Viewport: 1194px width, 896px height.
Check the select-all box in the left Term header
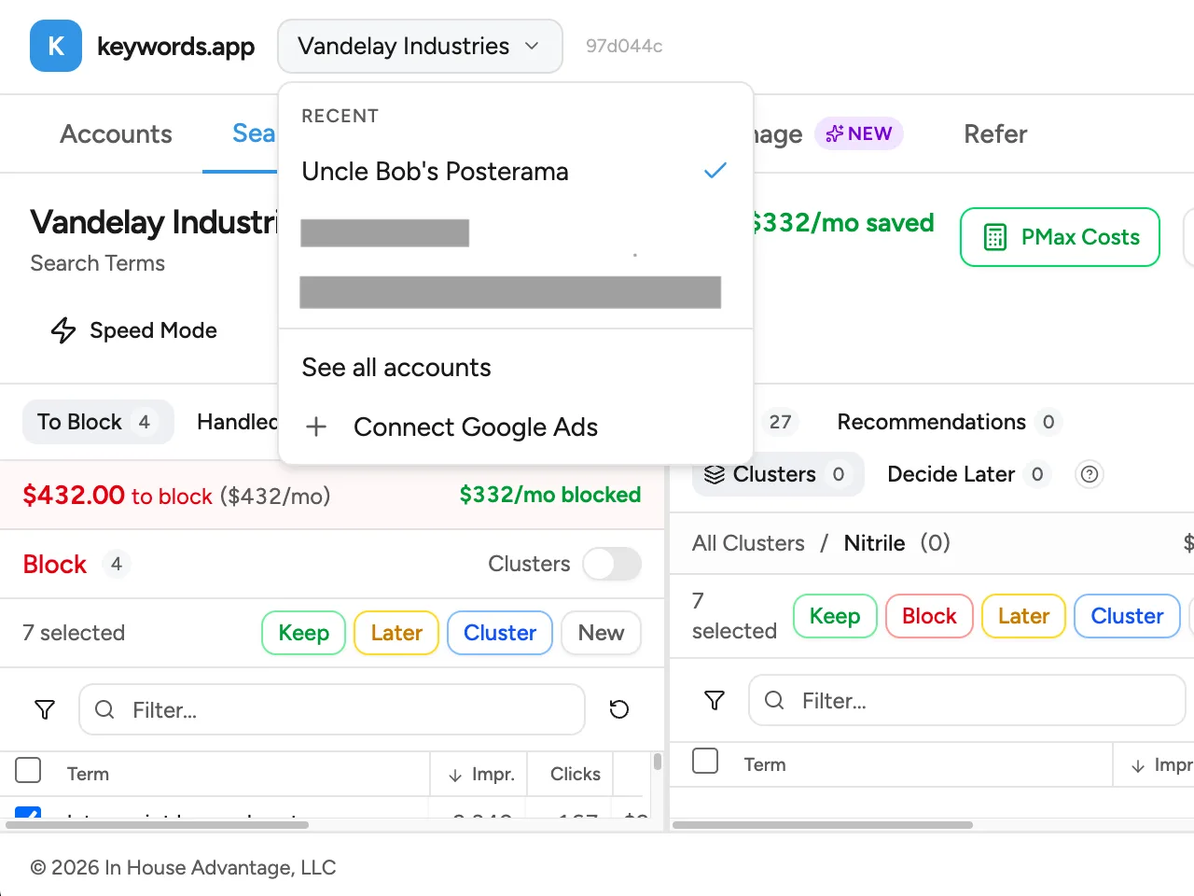[29, 771]
